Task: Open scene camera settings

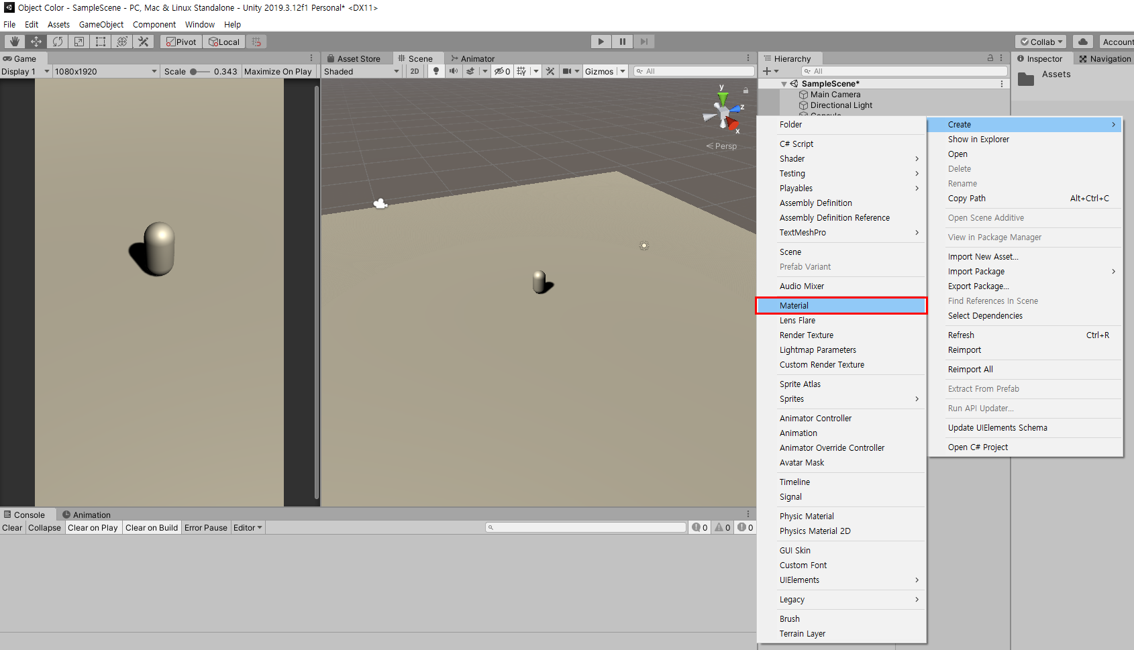Action: coord(567,71)
